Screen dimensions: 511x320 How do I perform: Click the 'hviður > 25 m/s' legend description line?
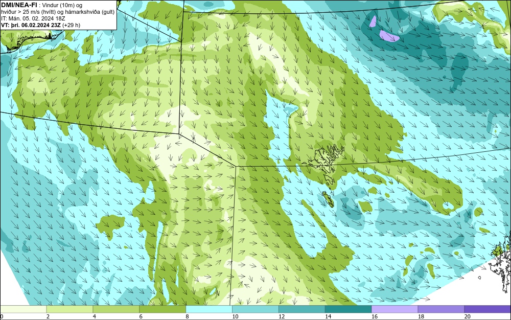point(58,12)
